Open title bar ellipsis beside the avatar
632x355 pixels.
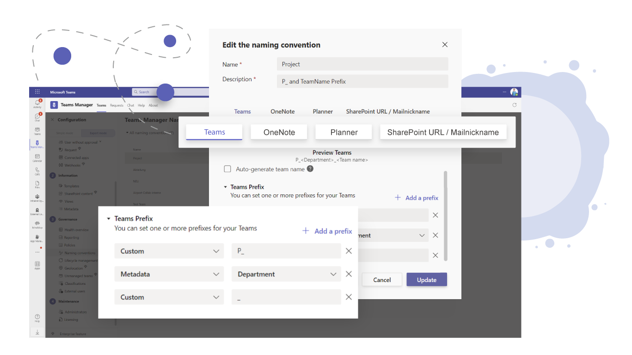(x=505, y=92)
